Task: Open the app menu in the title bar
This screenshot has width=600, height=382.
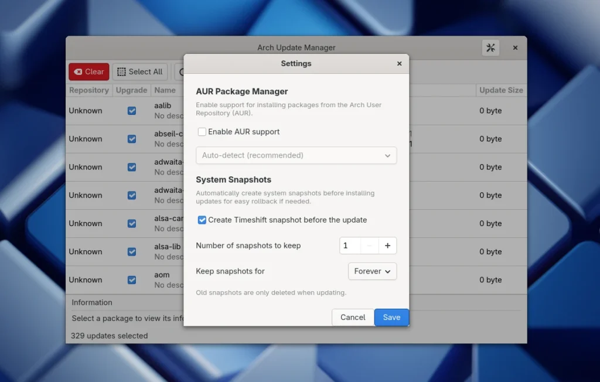Action: coord(490,47)
